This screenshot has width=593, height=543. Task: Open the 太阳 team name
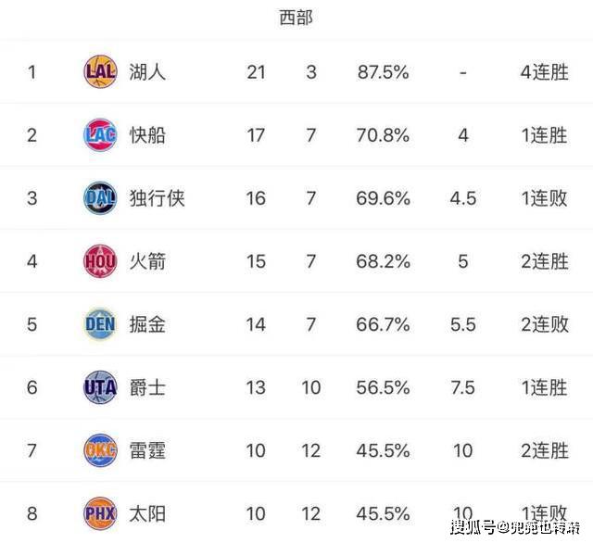point(147,514)
